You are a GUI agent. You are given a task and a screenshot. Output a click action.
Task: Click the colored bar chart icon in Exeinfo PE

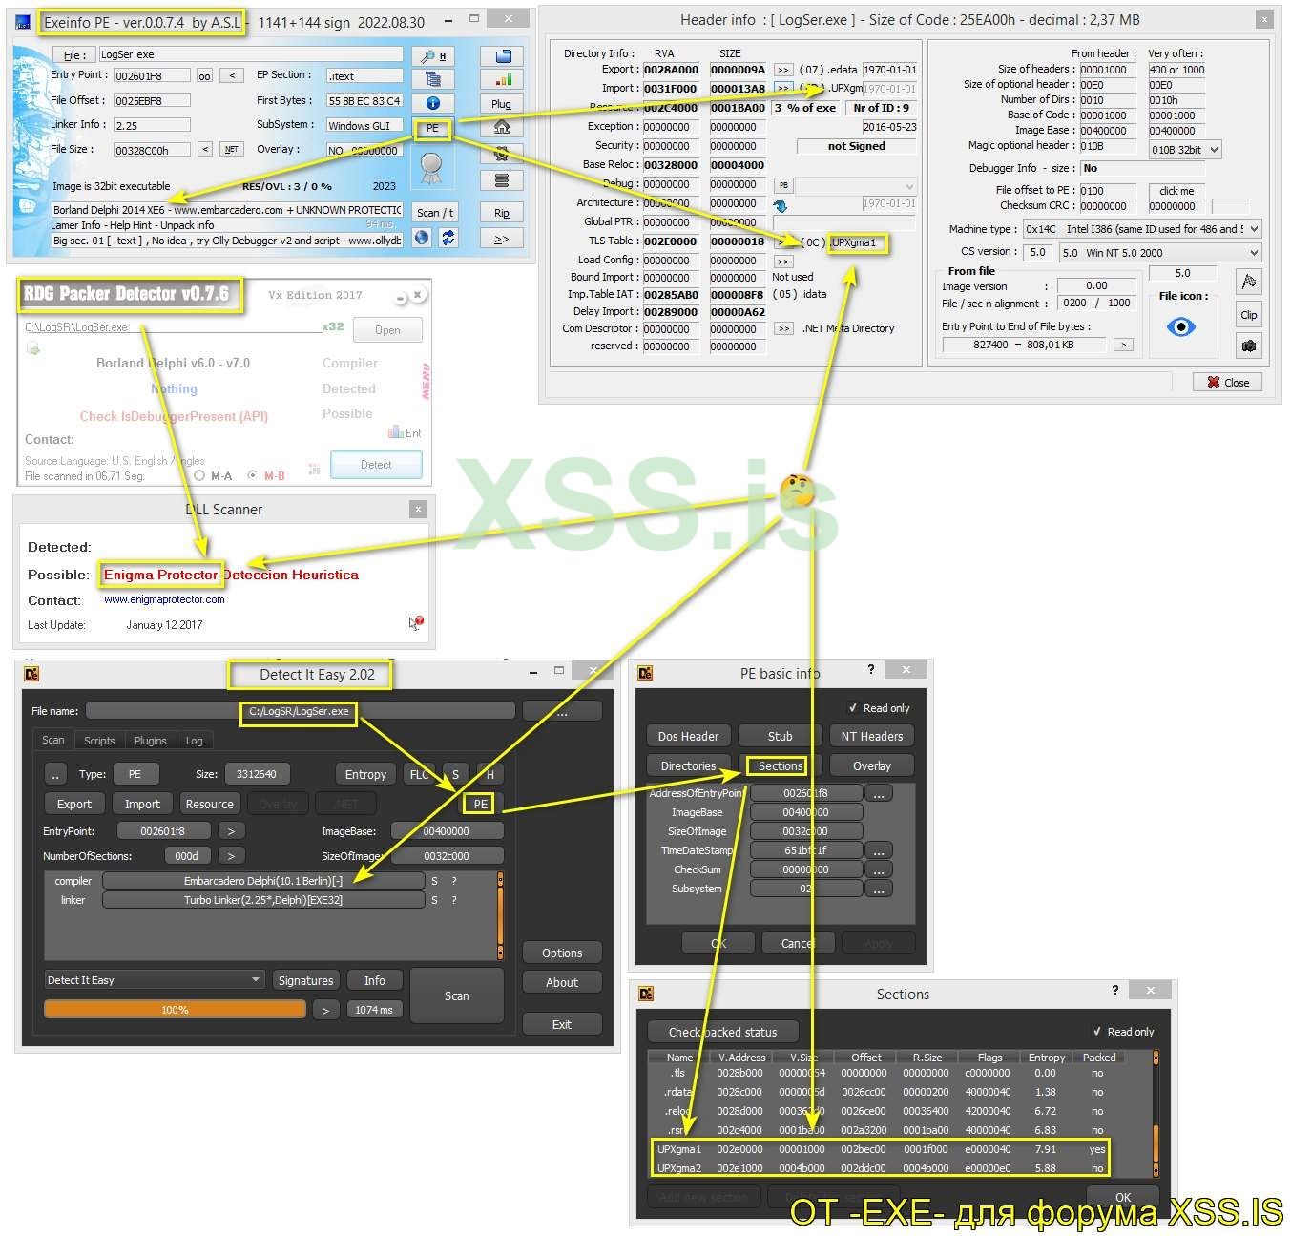pyautogui.click(x=502, y=79)
